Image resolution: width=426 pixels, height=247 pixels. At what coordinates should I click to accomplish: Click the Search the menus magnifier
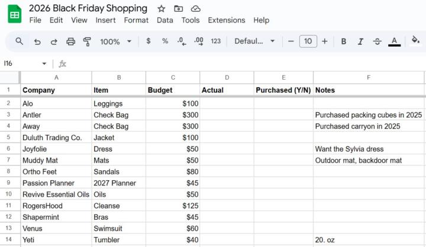pos(20,41)
